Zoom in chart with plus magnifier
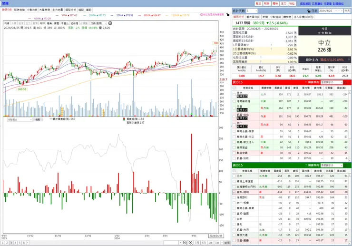Image resolution: width=352 pixels, height=246 pixels. (x=191, y=243)
